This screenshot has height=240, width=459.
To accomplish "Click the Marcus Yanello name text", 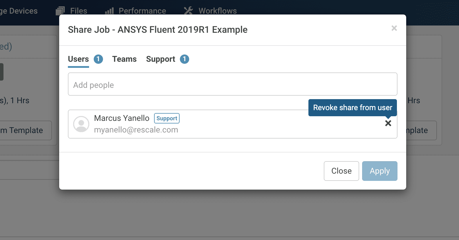I will (x=122, y=118).
